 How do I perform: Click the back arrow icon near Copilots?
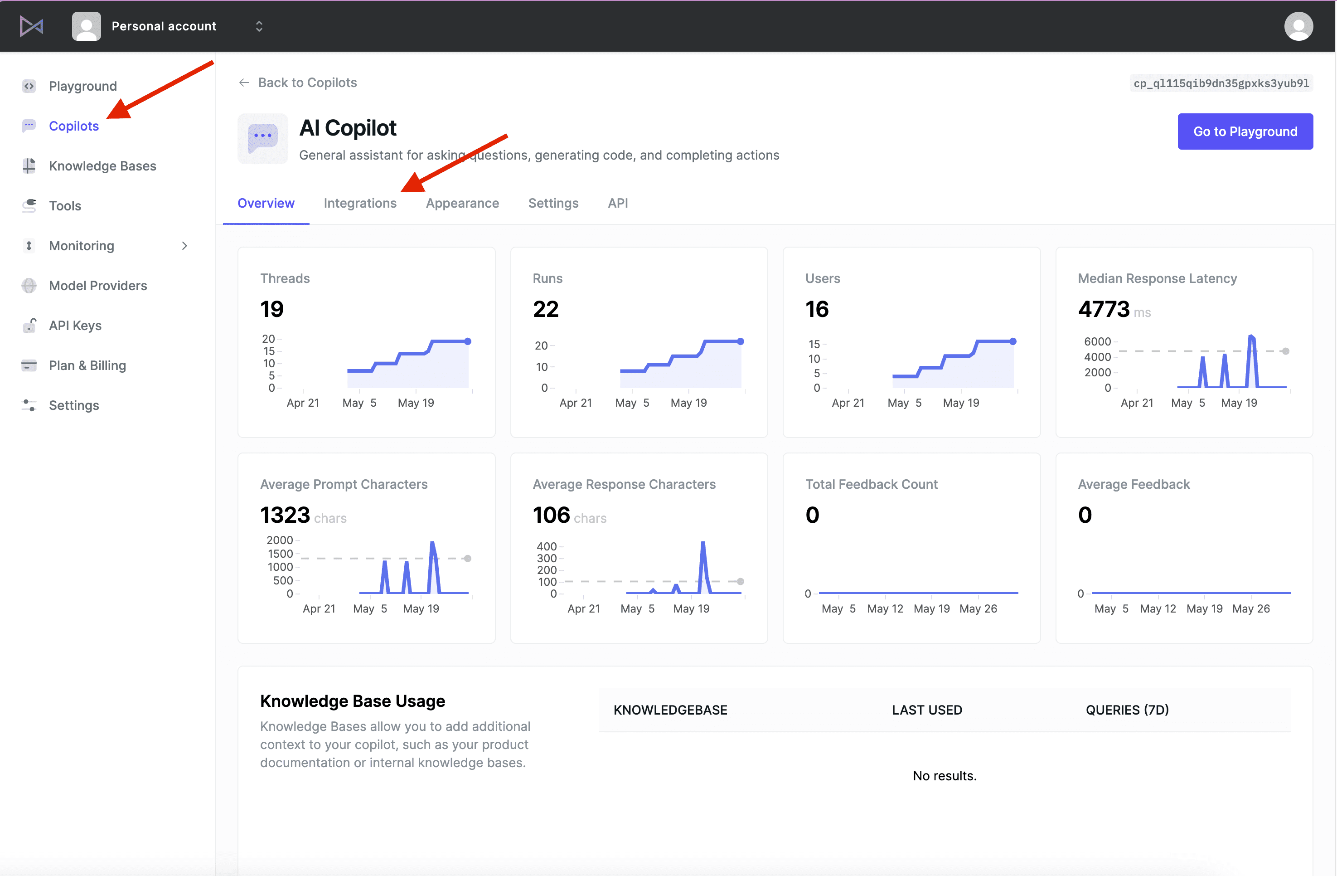pyautogui.click(x=244, y=83)
